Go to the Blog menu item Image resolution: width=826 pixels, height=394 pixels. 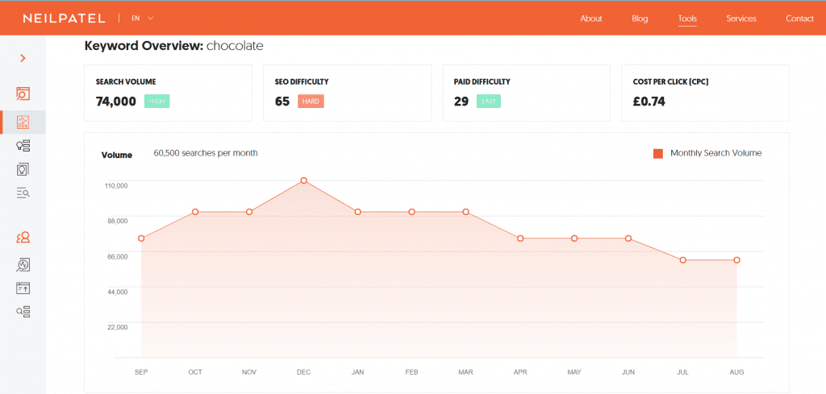(x=640, y=19)
